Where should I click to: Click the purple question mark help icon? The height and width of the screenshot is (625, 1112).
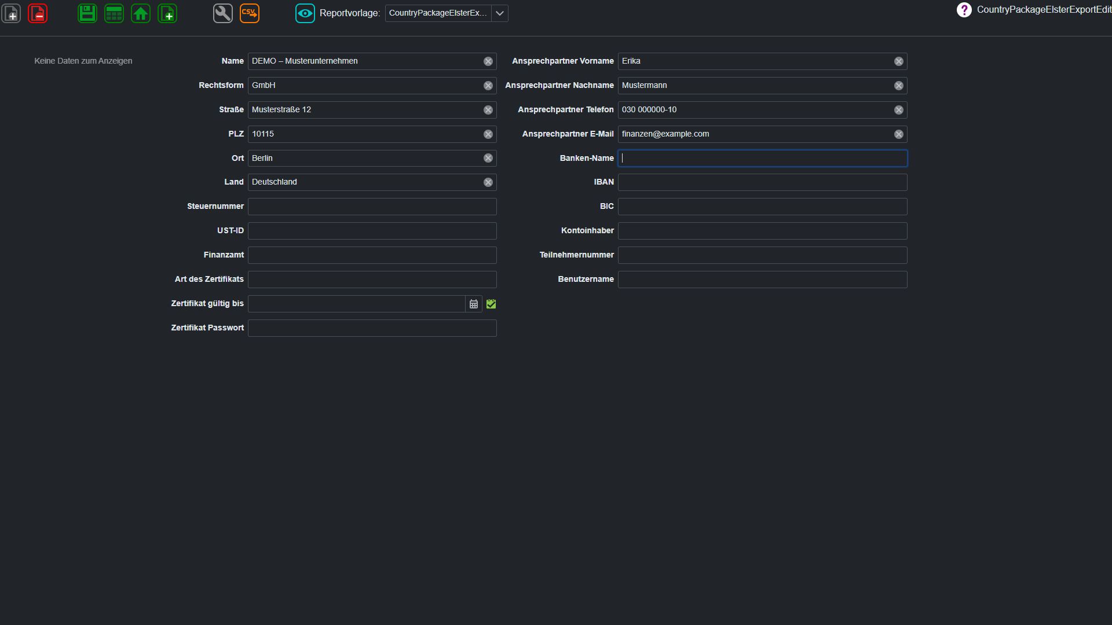[x=964, y=10]
